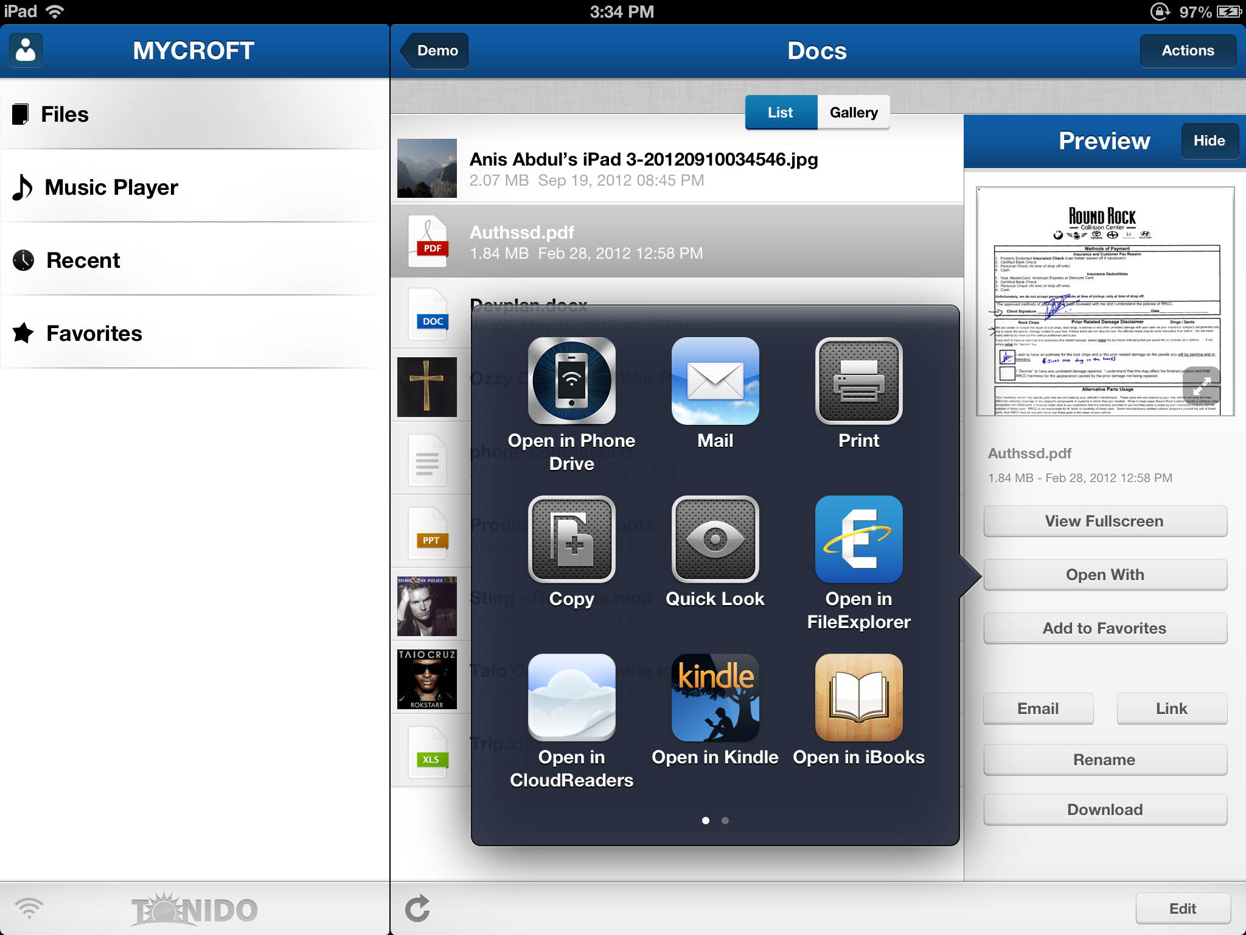1246x935 pixels.
Task: Add file to Favorites
Action: (1105, 628)
